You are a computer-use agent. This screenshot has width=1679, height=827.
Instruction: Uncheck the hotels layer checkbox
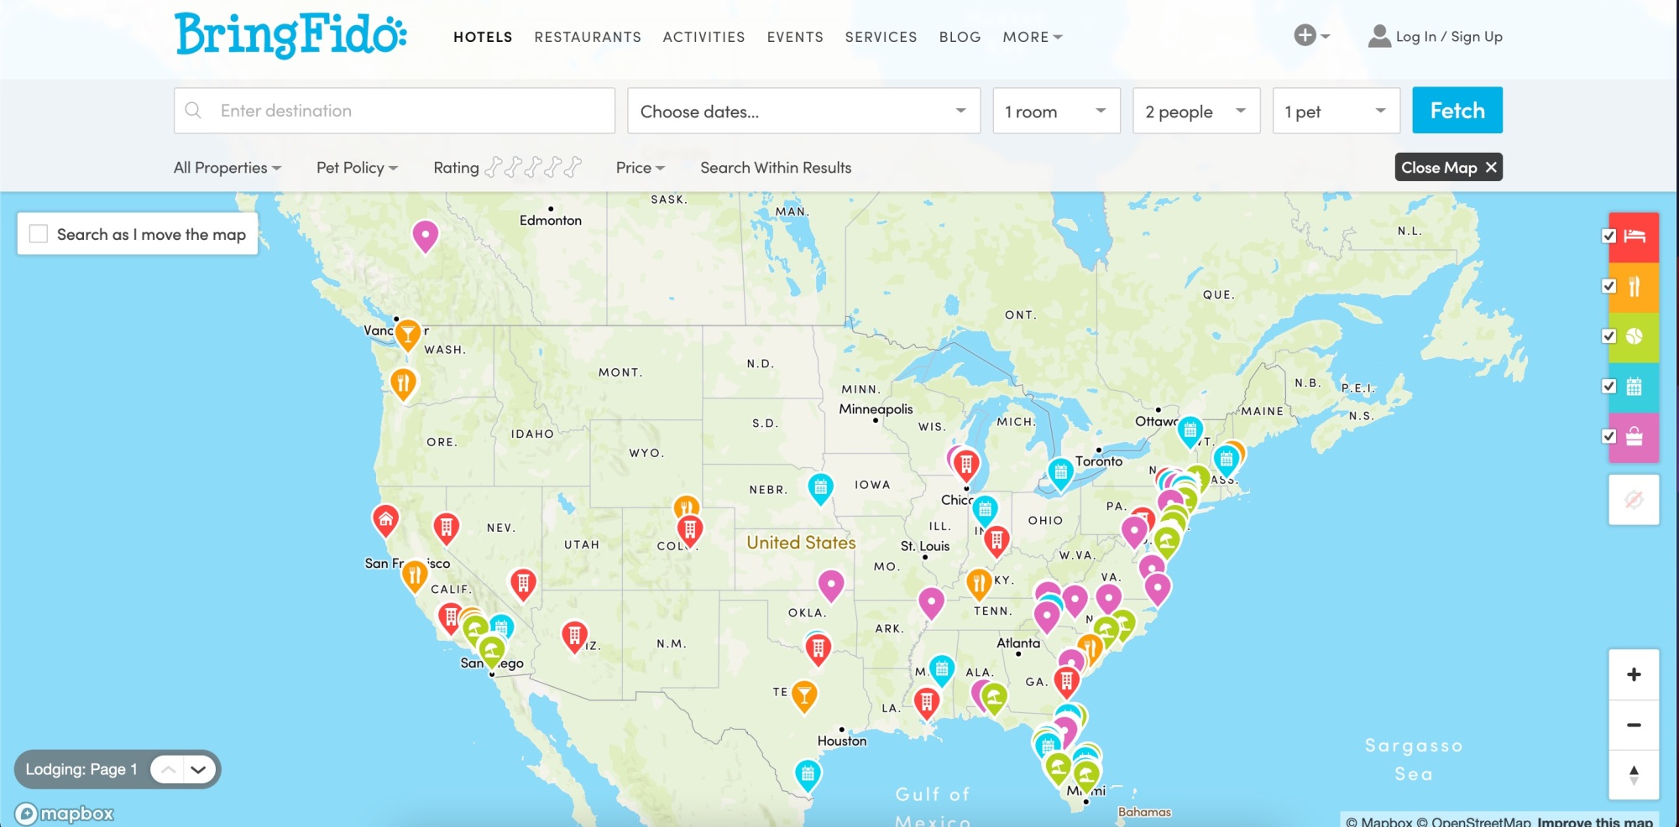1608,236
